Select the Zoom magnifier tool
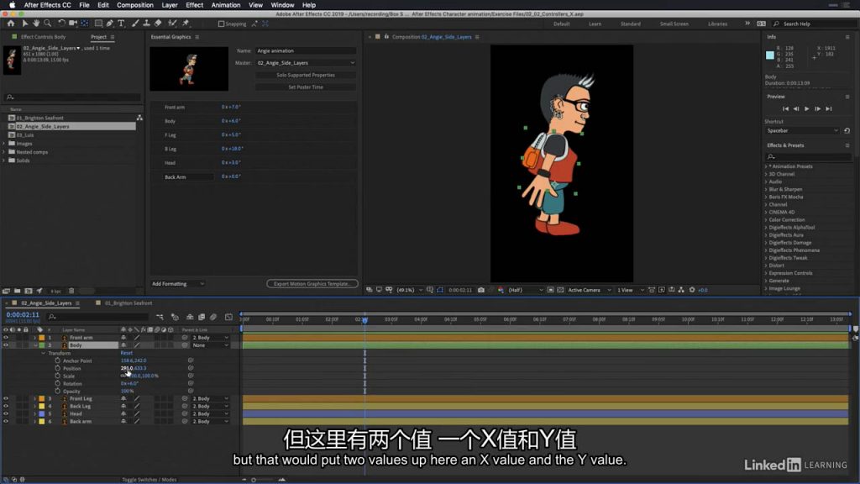This screenshot has width=860, height=484. [x=48, y=24]
